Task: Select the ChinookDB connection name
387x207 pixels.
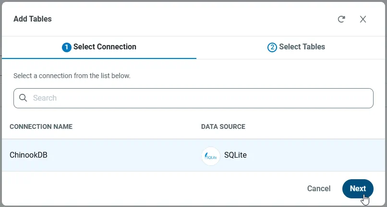Action: click(28, 155)
